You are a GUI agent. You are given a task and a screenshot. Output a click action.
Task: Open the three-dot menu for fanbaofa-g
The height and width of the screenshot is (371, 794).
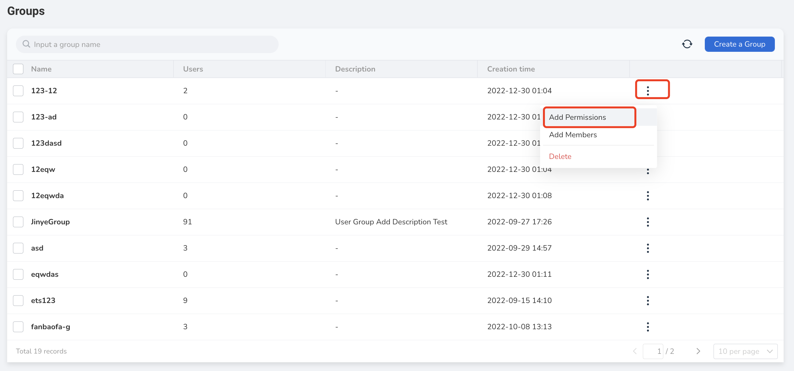[648, 327]
